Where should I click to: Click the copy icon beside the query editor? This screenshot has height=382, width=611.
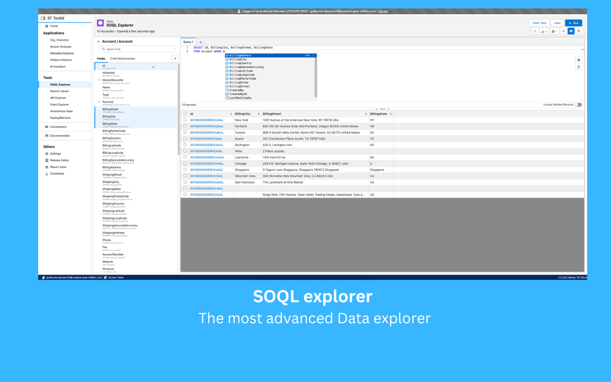tap(579, 60)
